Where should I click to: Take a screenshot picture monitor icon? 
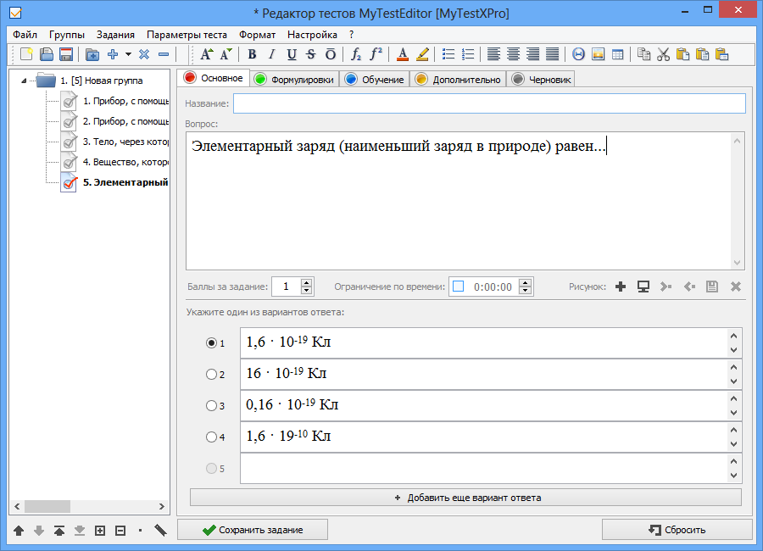click(643, 287)
